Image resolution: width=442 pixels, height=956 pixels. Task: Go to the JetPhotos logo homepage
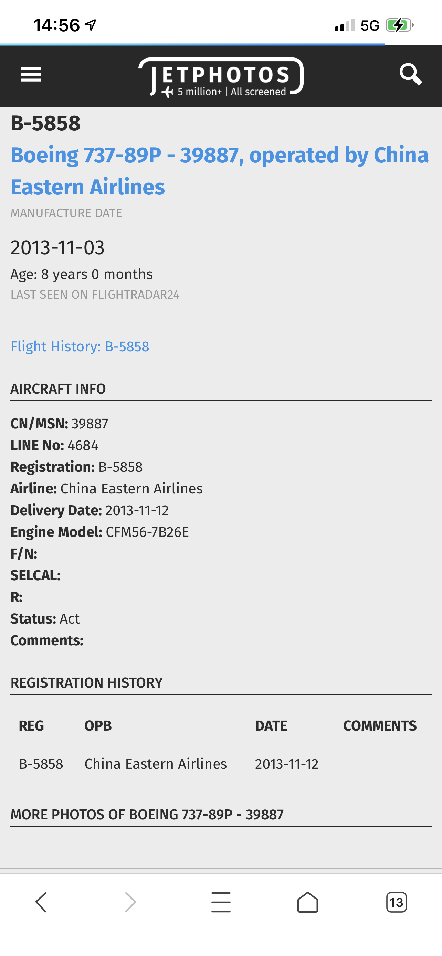(x=221, y=77)
